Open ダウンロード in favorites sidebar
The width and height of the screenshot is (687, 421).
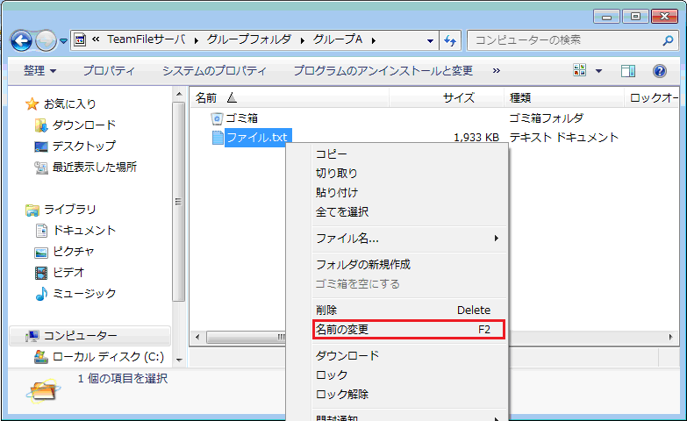click(x=83, y=125)
